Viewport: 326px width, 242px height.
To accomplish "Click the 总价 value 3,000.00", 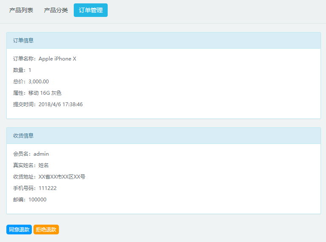I will [x=39, y=82].
